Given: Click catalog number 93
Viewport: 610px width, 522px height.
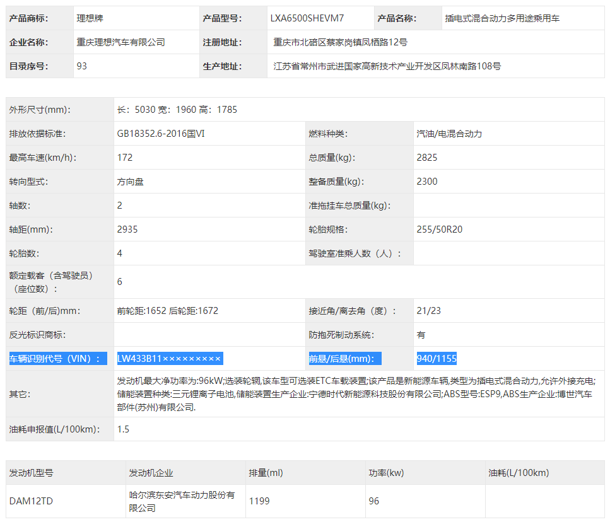Looking at the screenshot, I should click(x=82, y=66).
